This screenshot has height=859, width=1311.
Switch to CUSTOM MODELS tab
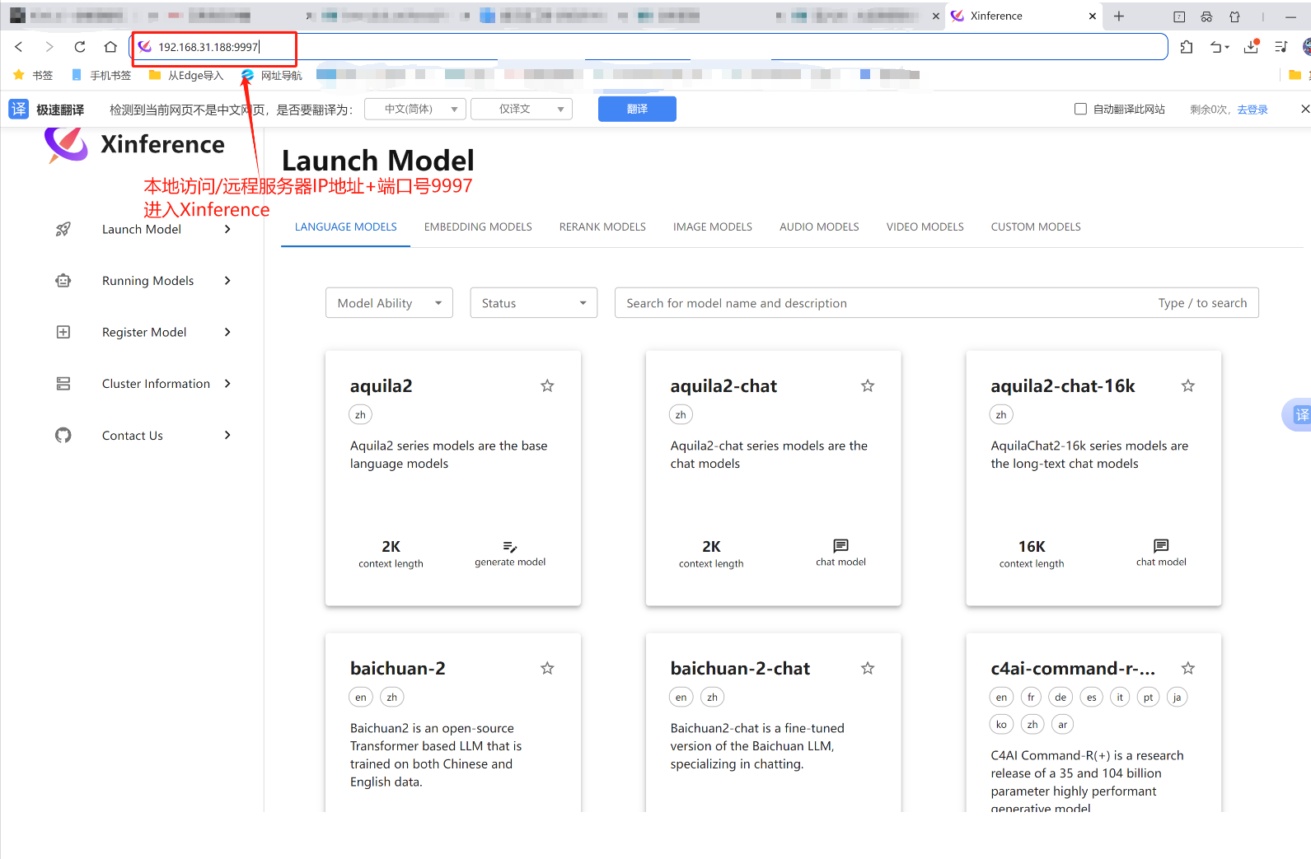tap(1036, 226)
